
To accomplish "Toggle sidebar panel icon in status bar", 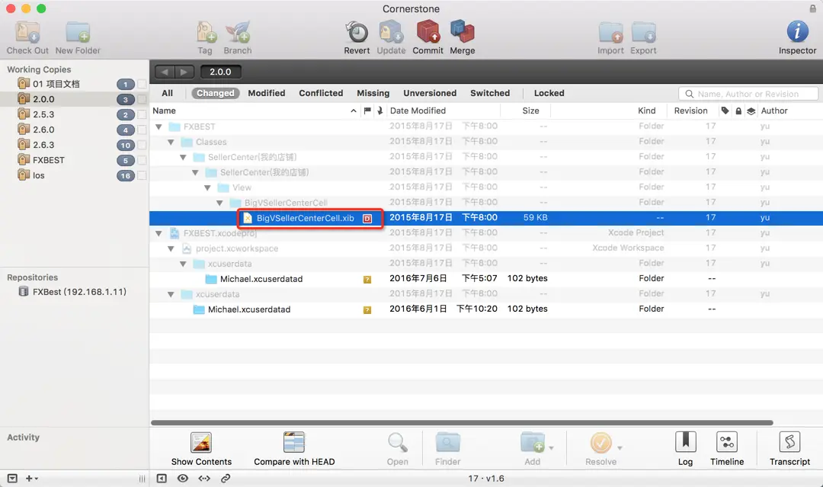I will pos(162,478).
